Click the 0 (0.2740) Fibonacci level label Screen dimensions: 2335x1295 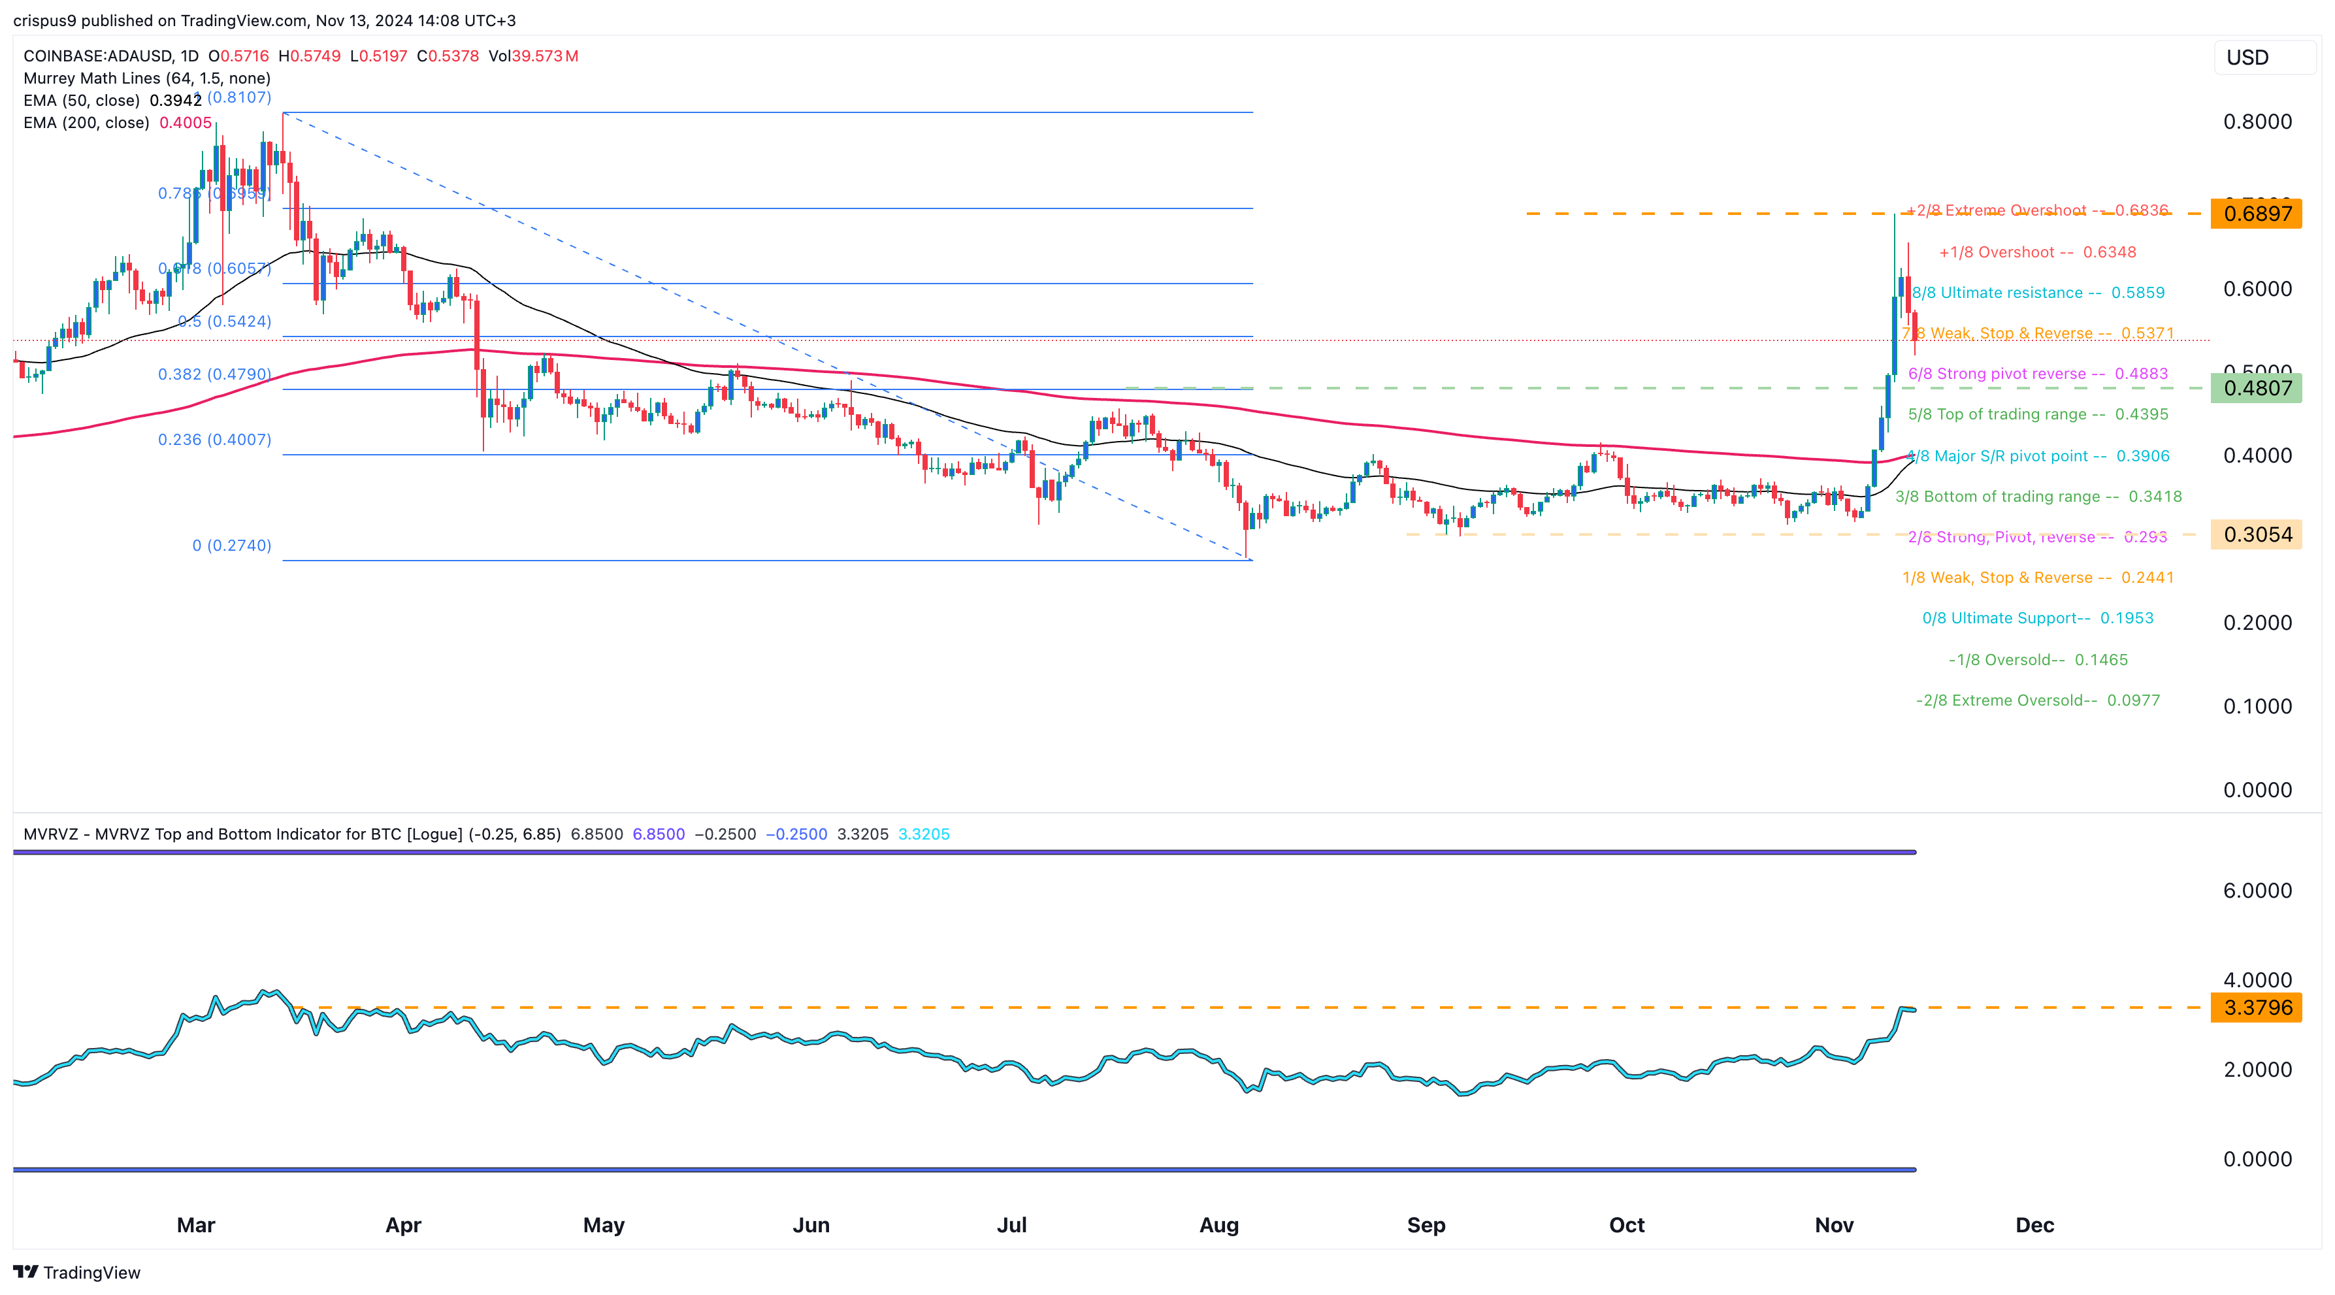[x=231, y=546]
